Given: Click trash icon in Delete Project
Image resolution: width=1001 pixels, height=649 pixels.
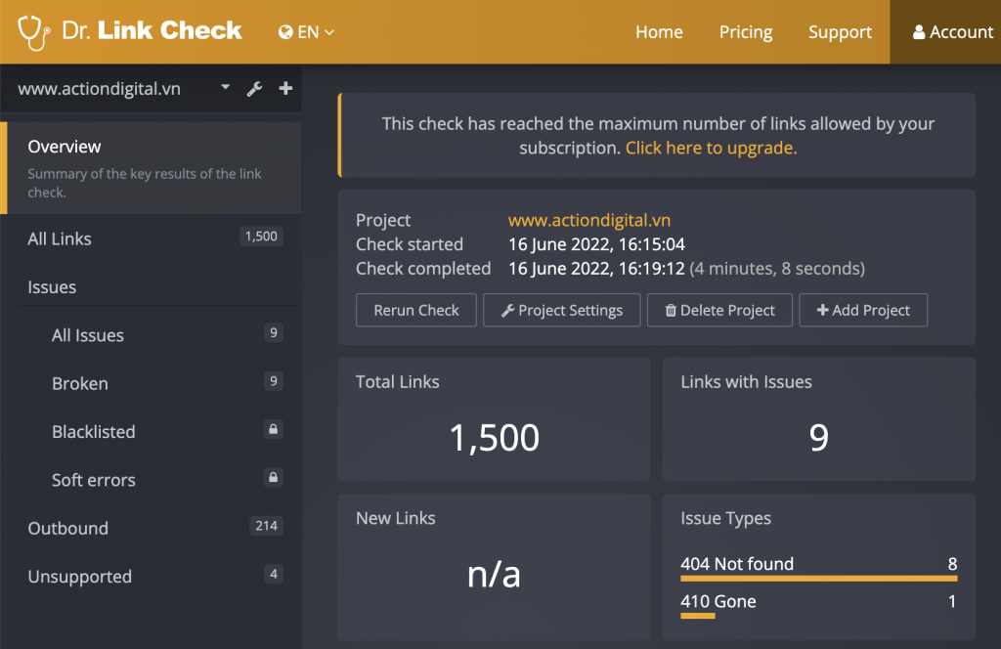Looking at the screenshot, I should (671, 311).
